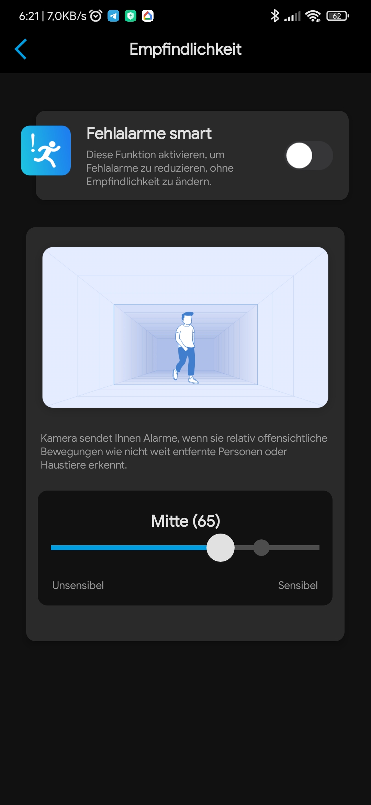This screenshot has width=371, height=805.
Task: Tap the small gray slider stop marker
Action: click(261, 548)
